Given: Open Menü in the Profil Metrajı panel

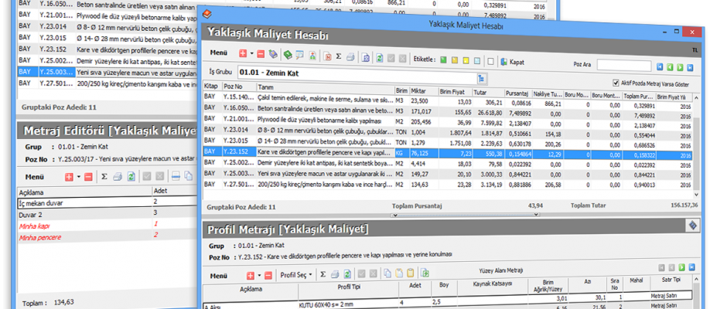Looking at the screenshot, I should [x=219, y=274].
